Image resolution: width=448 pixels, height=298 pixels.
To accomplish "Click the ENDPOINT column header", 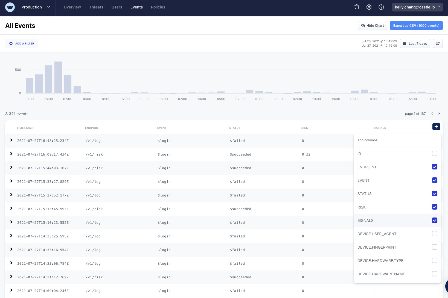I will point(92,128).
